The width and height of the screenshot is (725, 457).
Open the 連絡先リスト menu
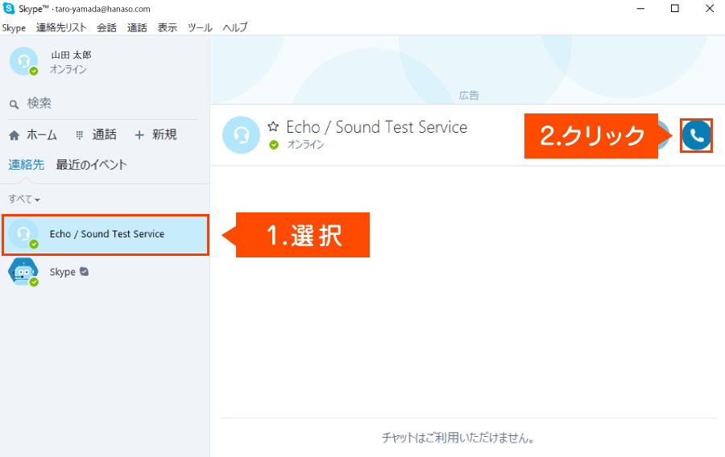click(61, 27)
